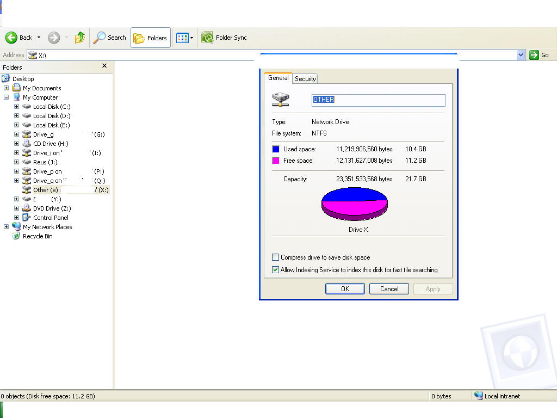Select My Network Places icon

tap(16, 226)
